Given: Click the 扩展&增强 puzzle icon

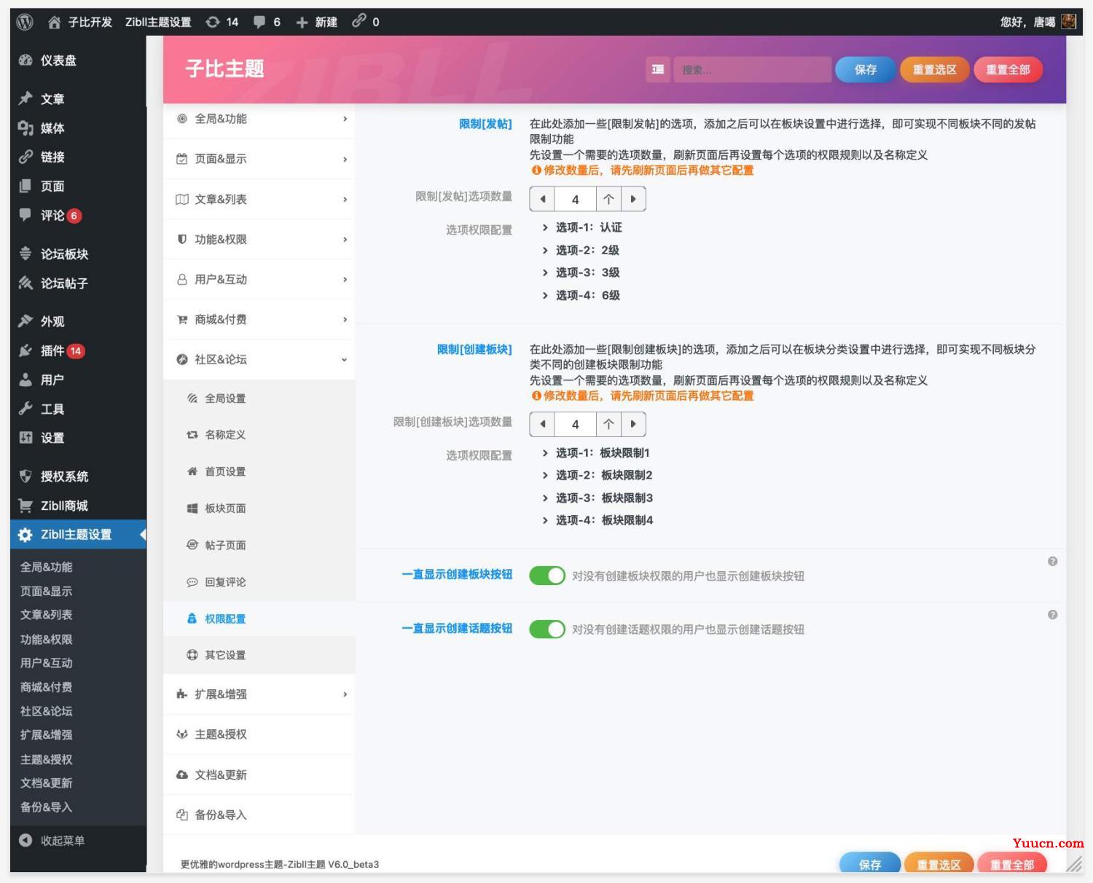Looking at the screenshot, I should pos(182,694).
